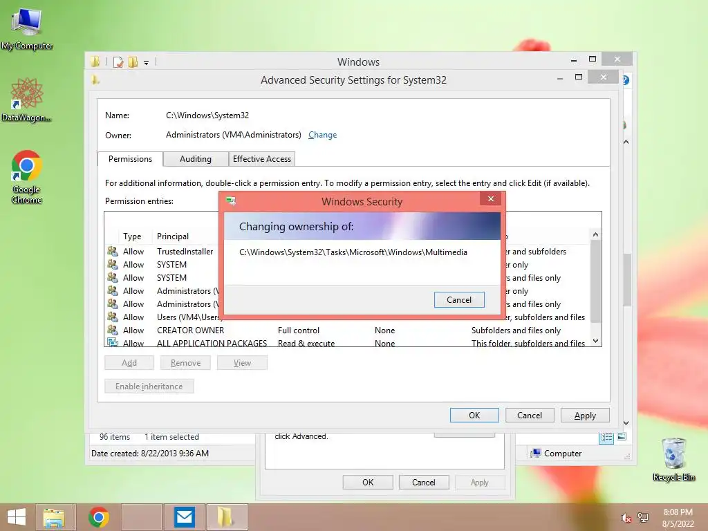
Task: Open the taskbar clock 8:08 PM
Action: (x=678, y=512)
